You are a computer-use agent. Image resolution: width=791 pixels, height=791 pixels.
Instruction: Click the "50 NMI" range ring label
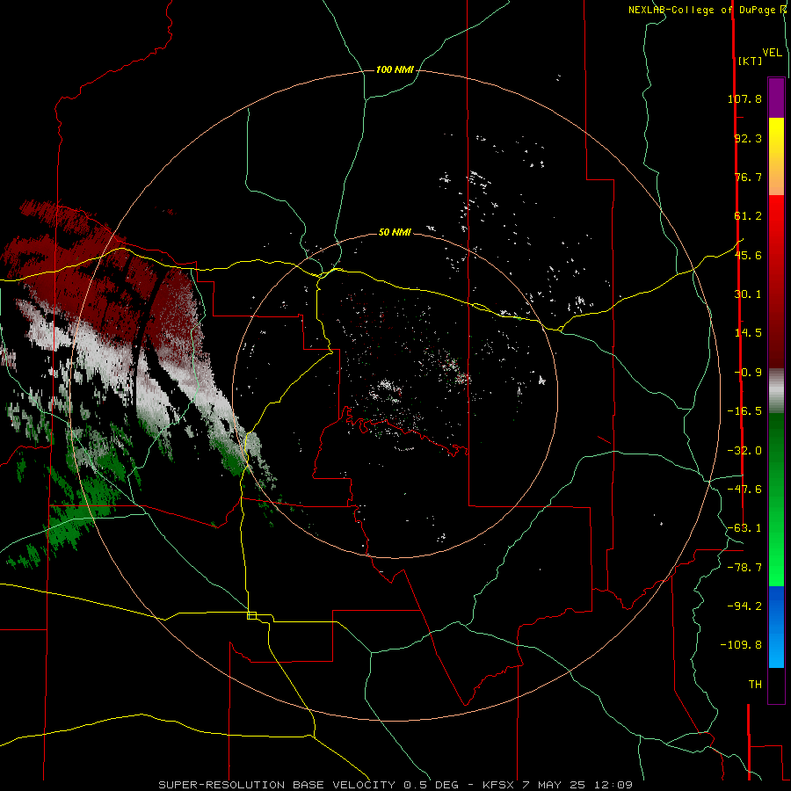[395, 233]
